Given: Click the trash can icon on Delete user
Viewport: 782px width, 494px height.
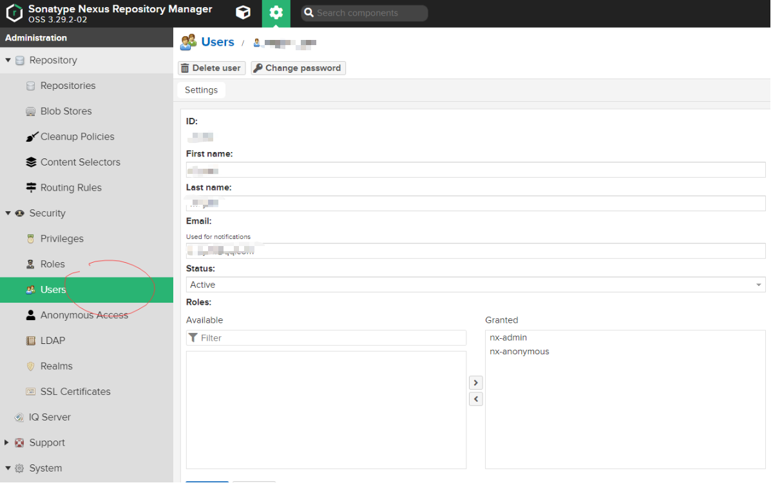Looking at the screenshot, I should click(185, 68).
